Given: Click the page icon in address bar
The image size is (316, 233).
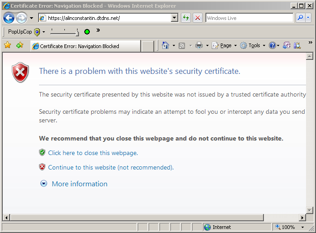Looking at the screenshot, I should pos(43,18).
